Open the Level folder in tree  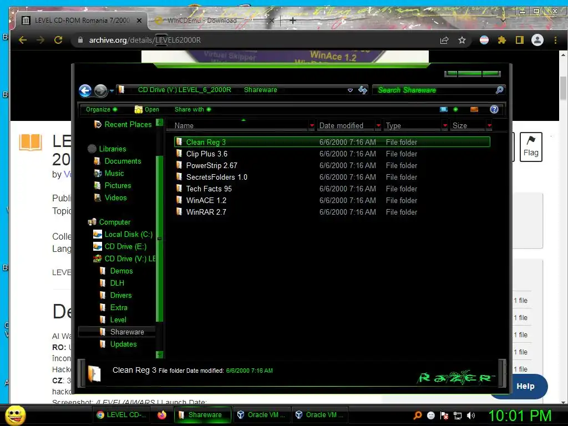pyautogui.click(x=113, y=319)
